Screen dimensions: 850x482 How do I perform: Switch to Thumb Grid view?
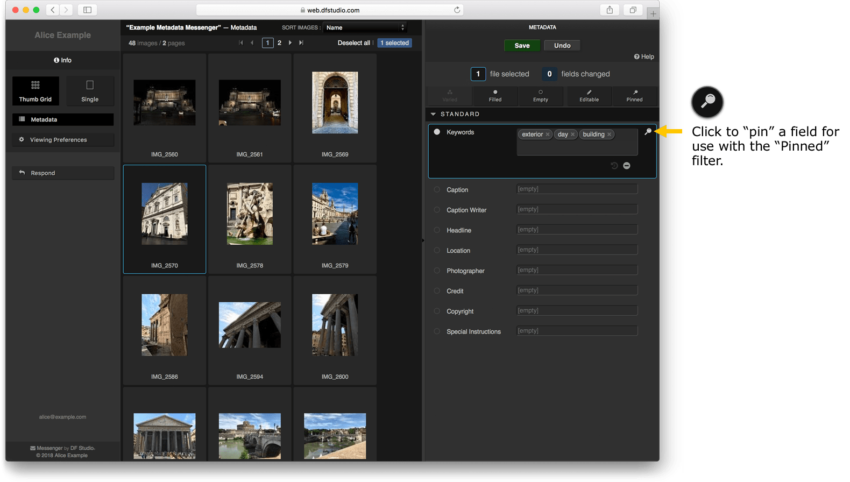36,90
